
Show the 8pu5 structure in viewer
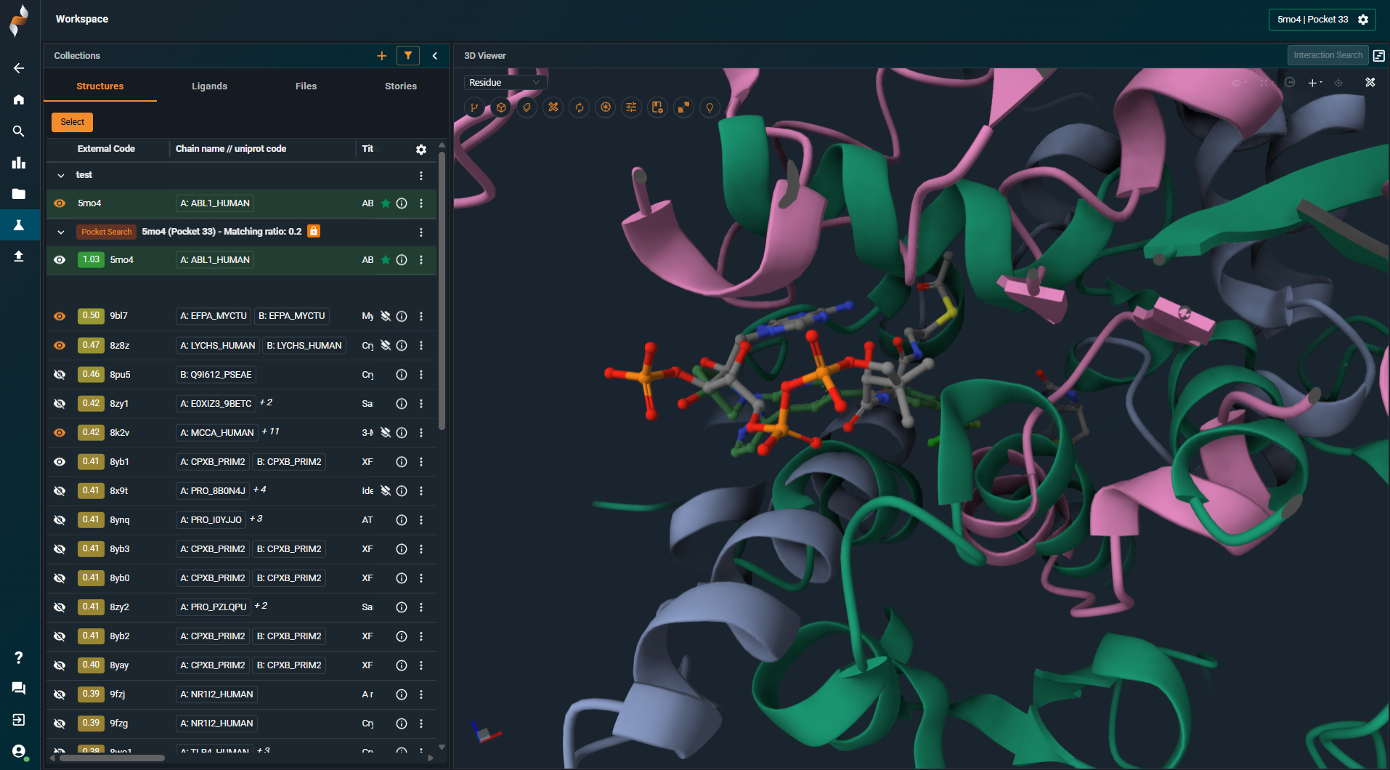(60, 375)
